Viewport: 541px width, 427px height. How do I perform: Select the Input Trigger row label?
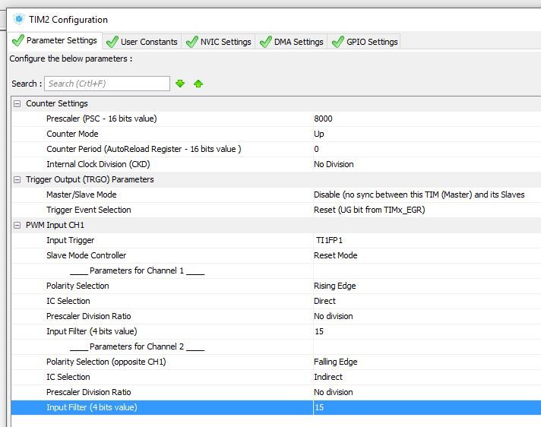coord(70,240)
